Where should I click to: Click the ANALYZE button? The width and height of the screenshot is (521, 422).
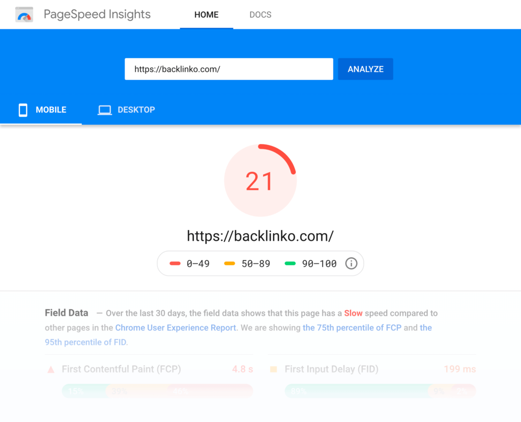tap(365, 69)
